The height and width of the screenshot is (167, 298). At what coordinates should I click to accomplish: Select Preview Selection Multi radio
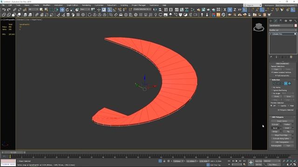pyautogui.click(x=289, y=106)
